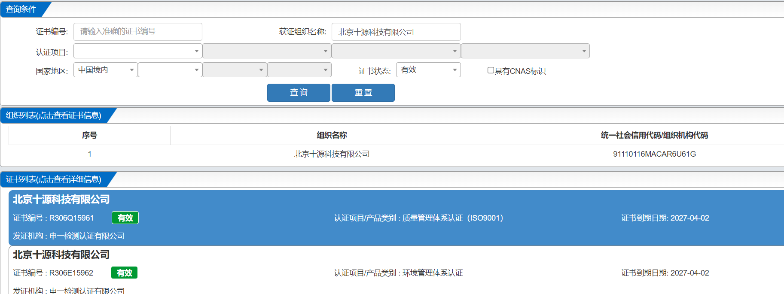Viewport: 784px width, 294px height.
Task: Click 有效 badge of certificate R306E15962
Action: [124, 273]
